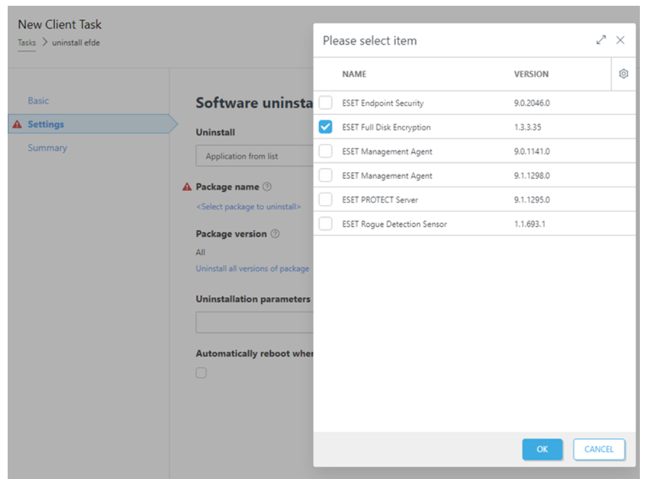Click version 1.3.3.35 cell

click(x=527, y=127)
